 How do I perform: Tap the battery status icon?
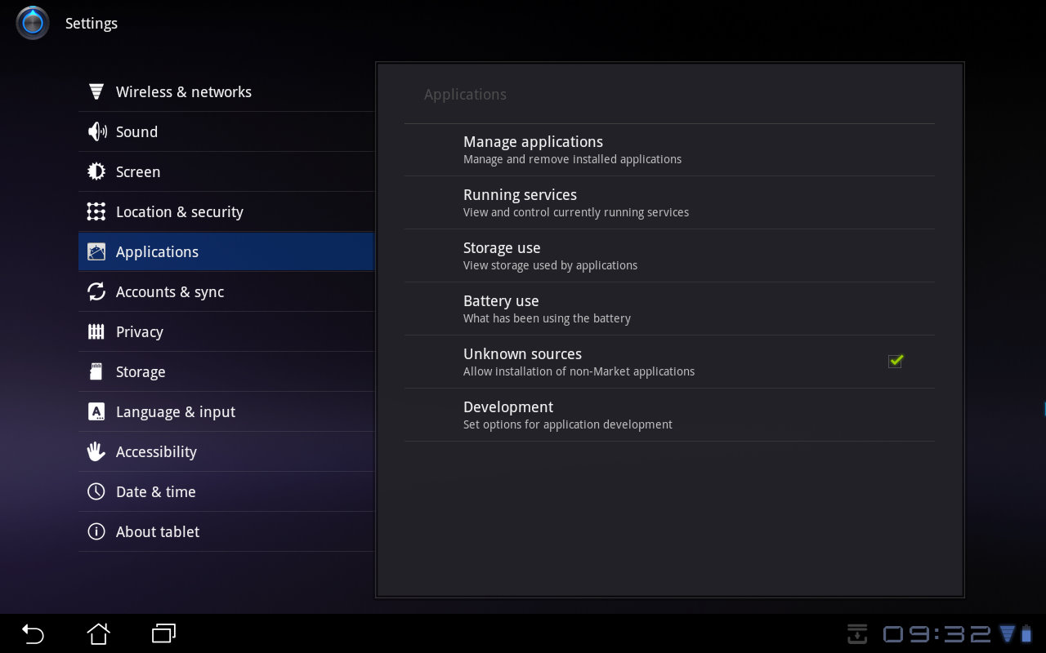[1027, 633]
